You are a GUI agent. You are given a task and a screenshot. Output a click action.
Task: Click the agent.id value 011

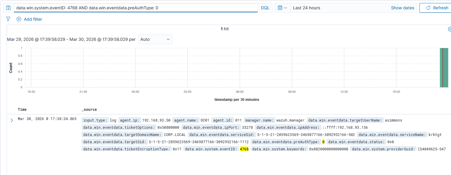[x=238, y=120]
